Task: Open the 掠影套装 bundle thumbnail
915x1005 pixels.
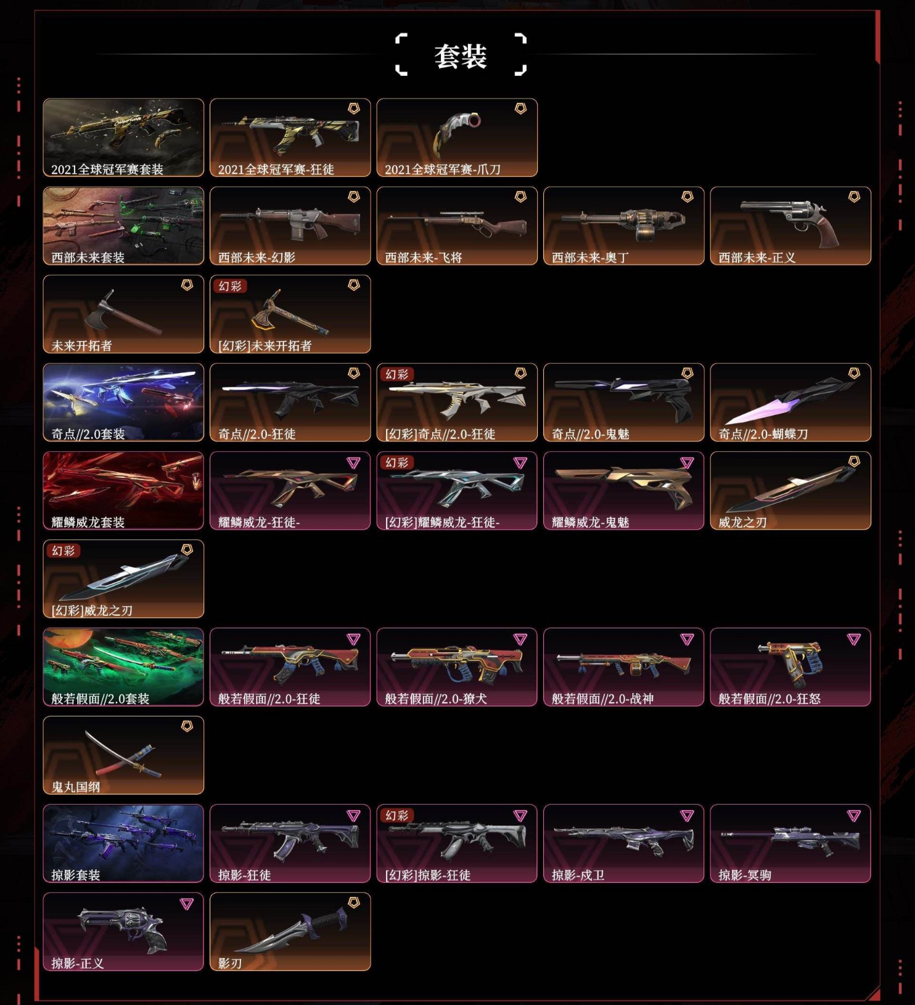Action: coord(123,843)
